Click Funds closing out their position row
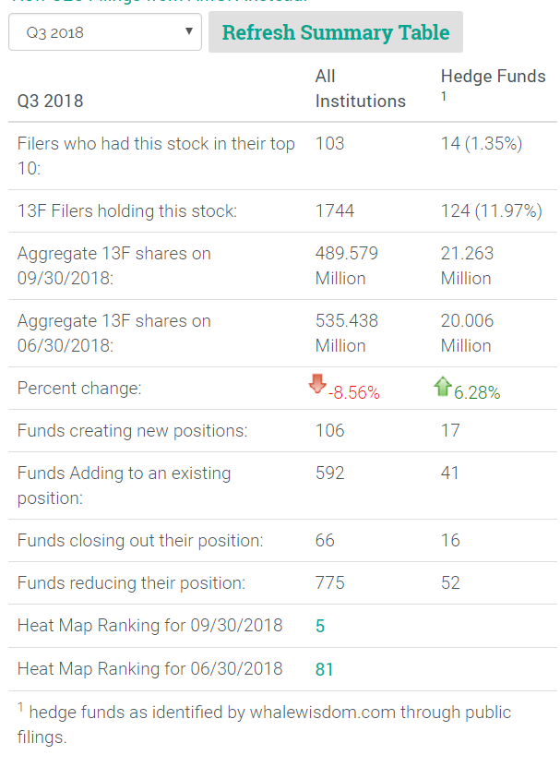Image resolution: width=560 pixels, height=767 pixels. (140, 540)
